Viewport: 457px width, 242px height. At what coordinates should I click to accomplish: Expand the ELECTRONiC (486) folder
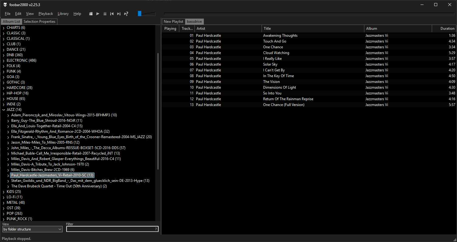click(3, 60)
